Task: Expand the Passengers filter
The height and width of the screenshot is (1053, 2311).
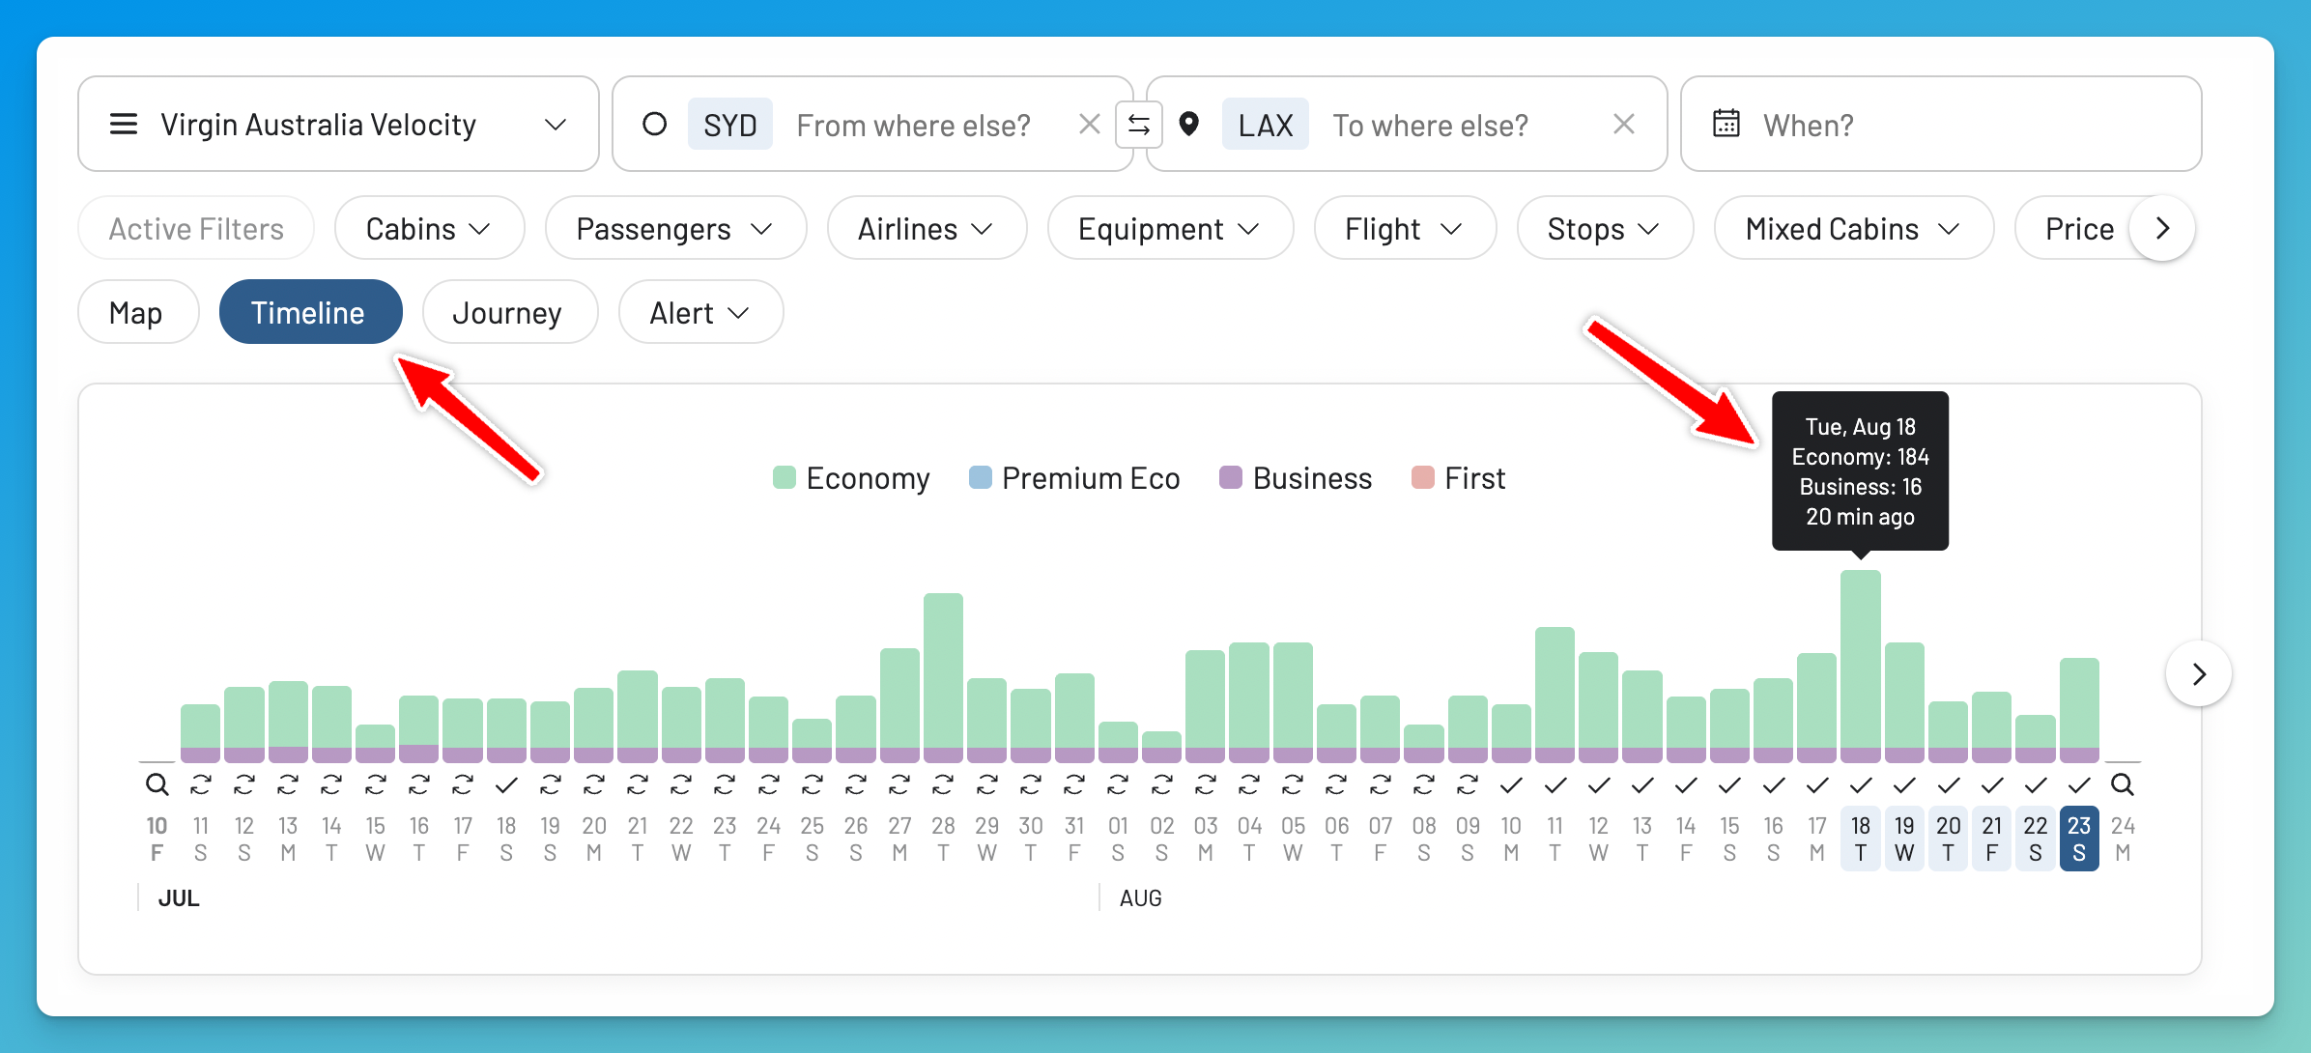Action: click(x=675, y=229)
